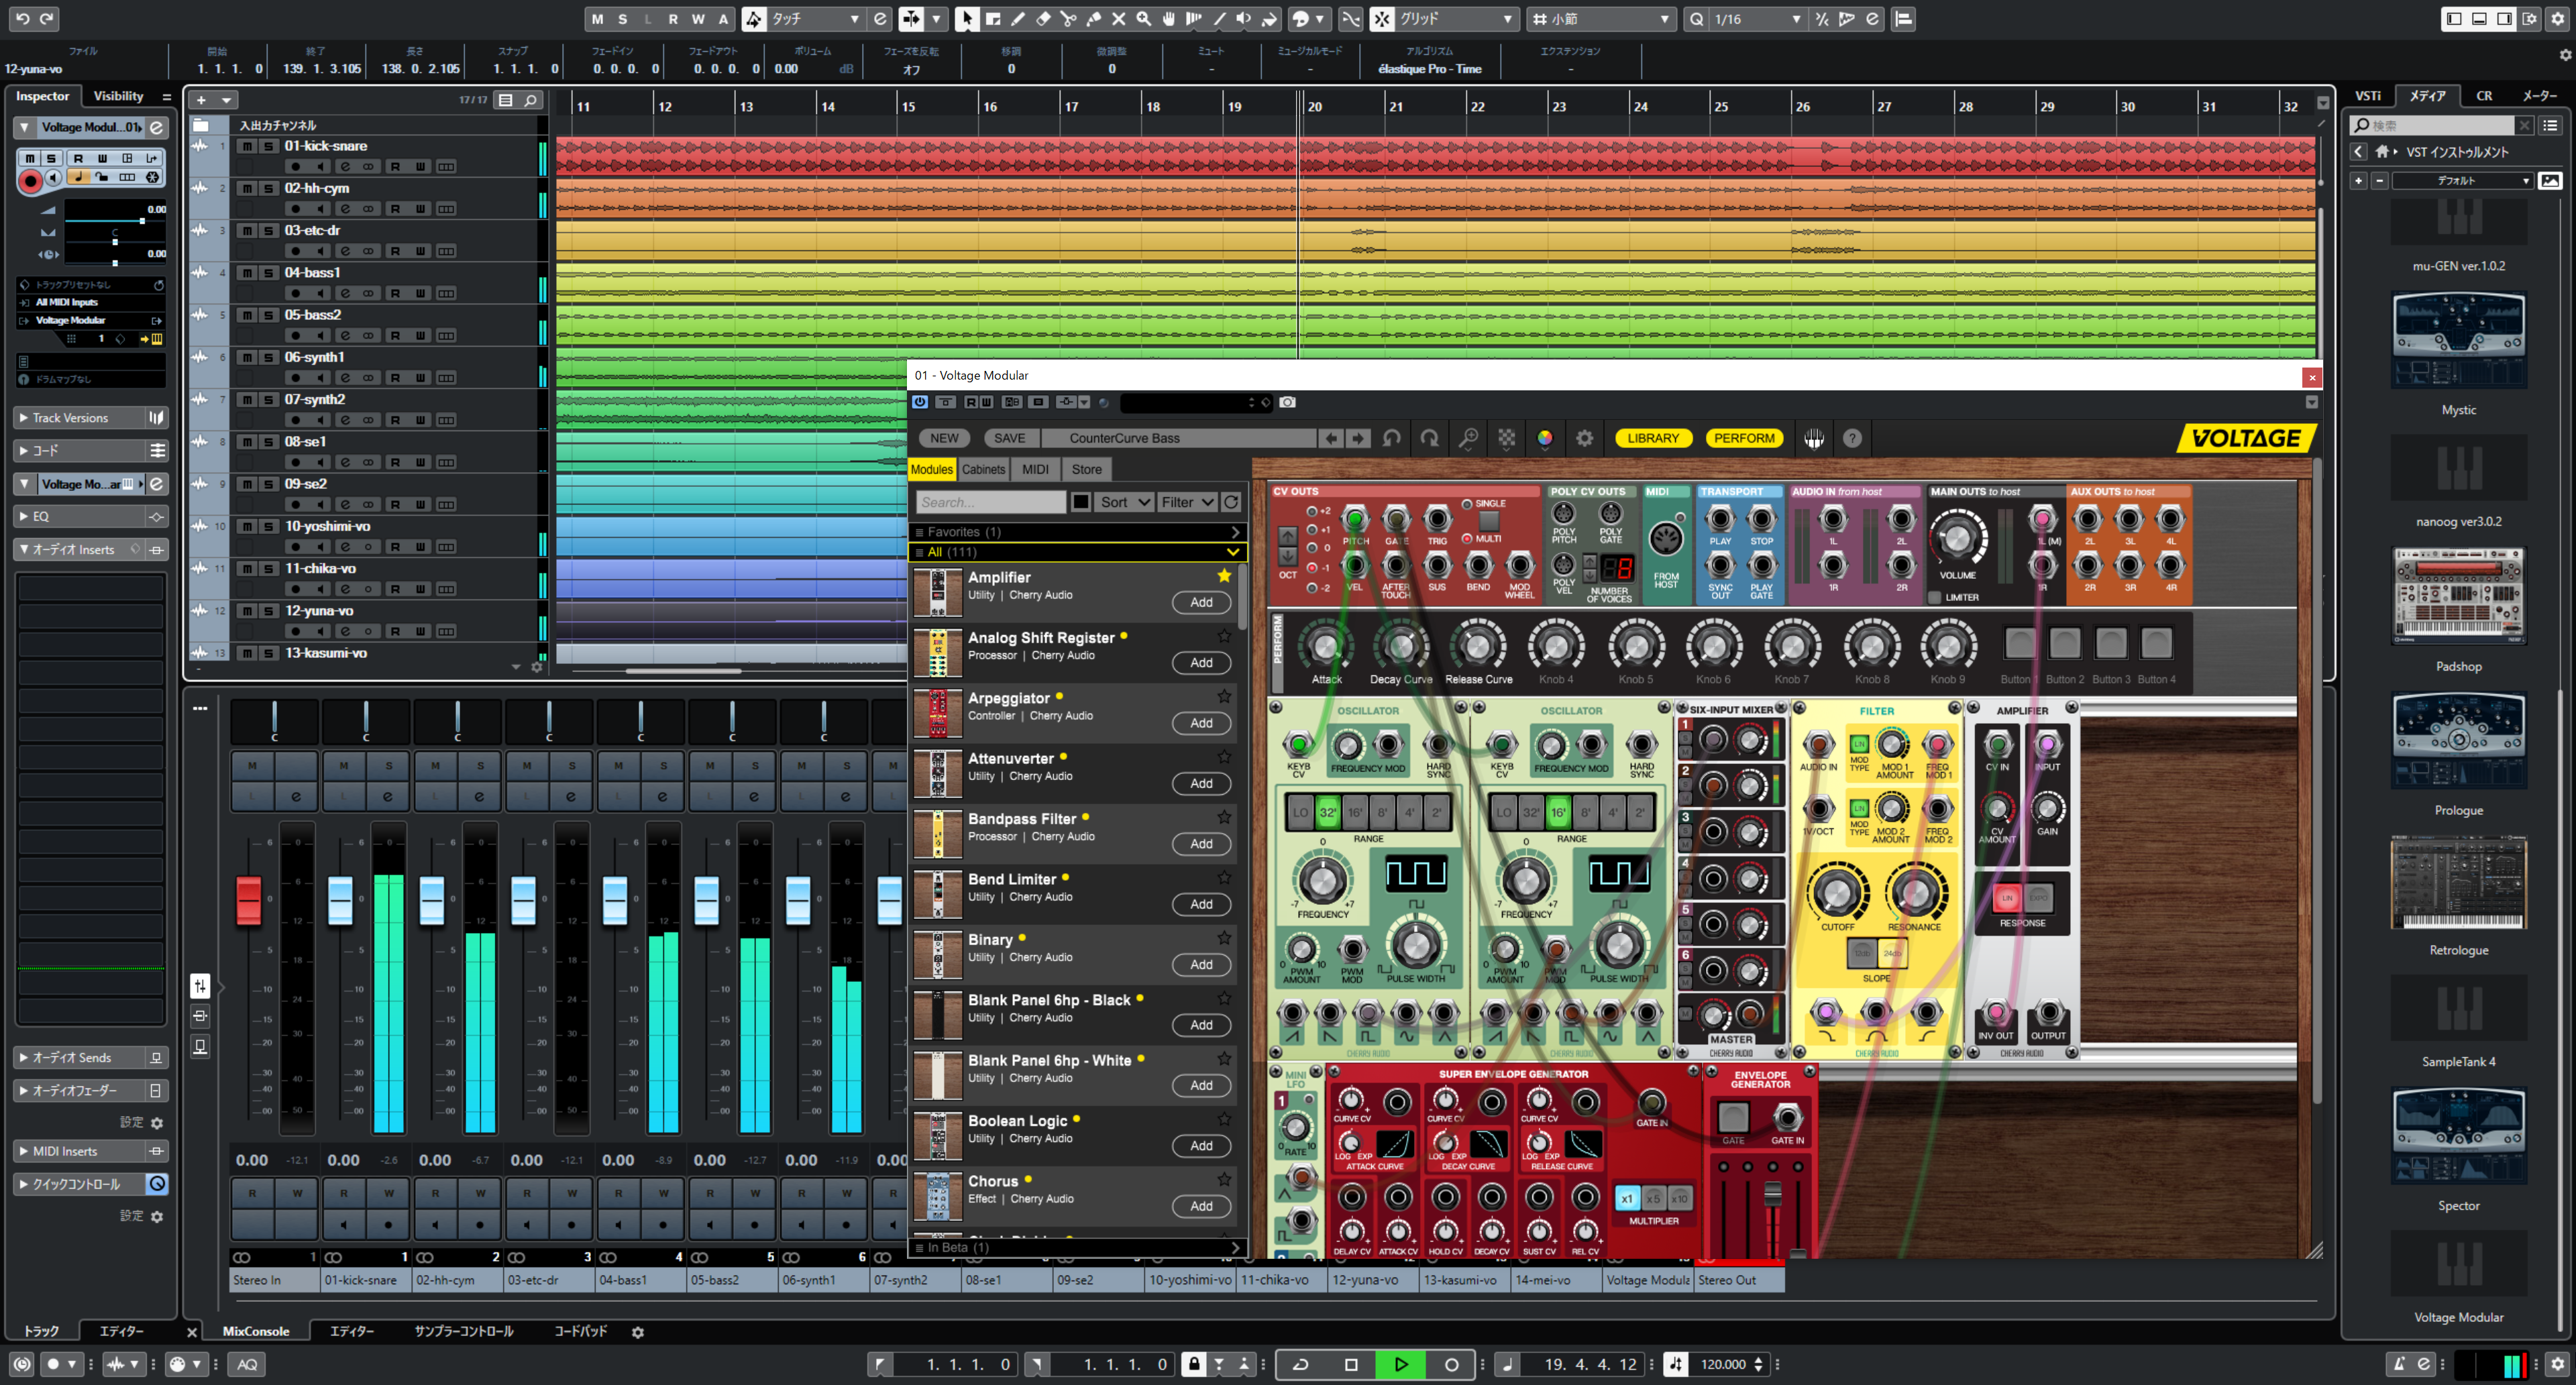Load previous preset with left arrow
Screen dimensions: 2576x1385
pyautogui.click(x=1331, y=438)
